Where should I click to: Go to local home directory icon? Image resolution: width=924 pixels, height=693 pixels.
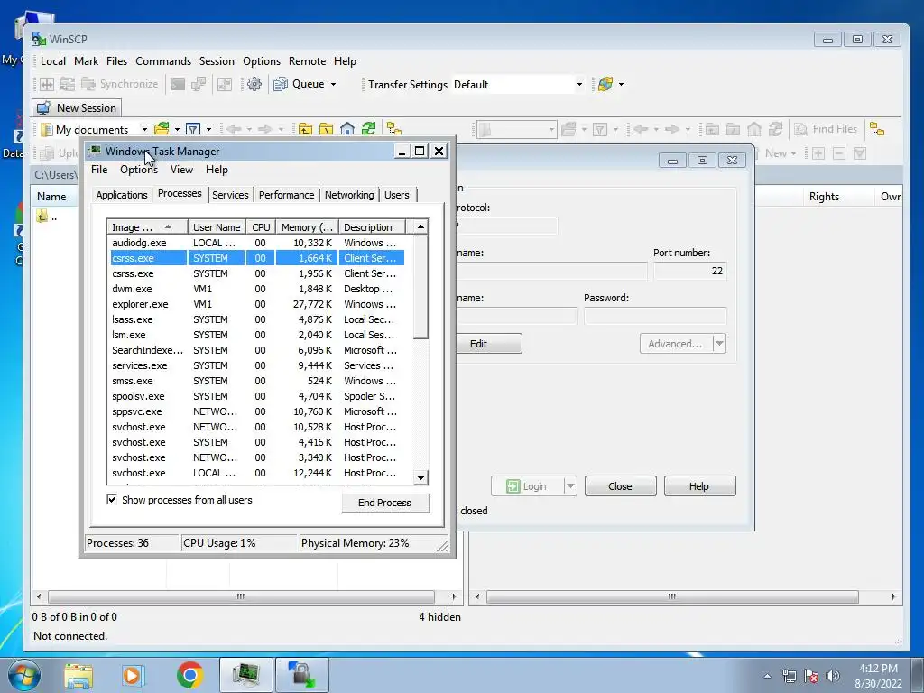(347, 129)
